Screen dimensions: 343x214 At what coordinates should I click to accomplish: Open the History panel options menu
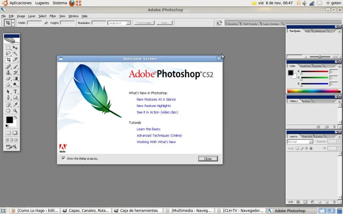tap(339, 101)
